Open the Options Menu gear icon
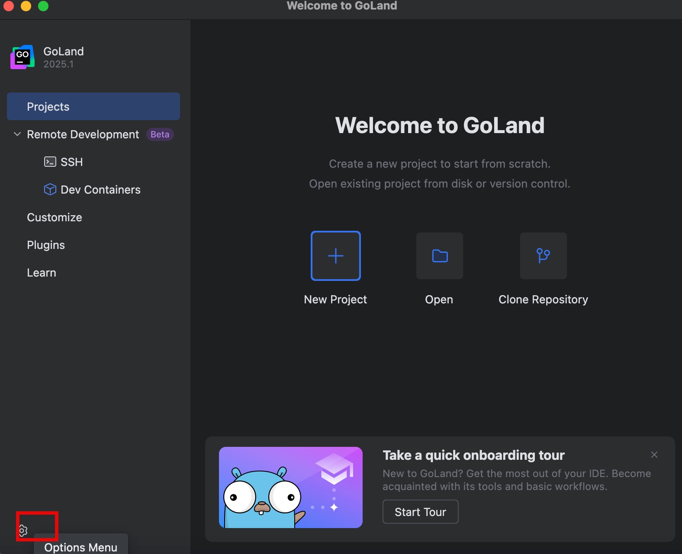The height and width of the screenshot is (554, 682). coord(23,530)
